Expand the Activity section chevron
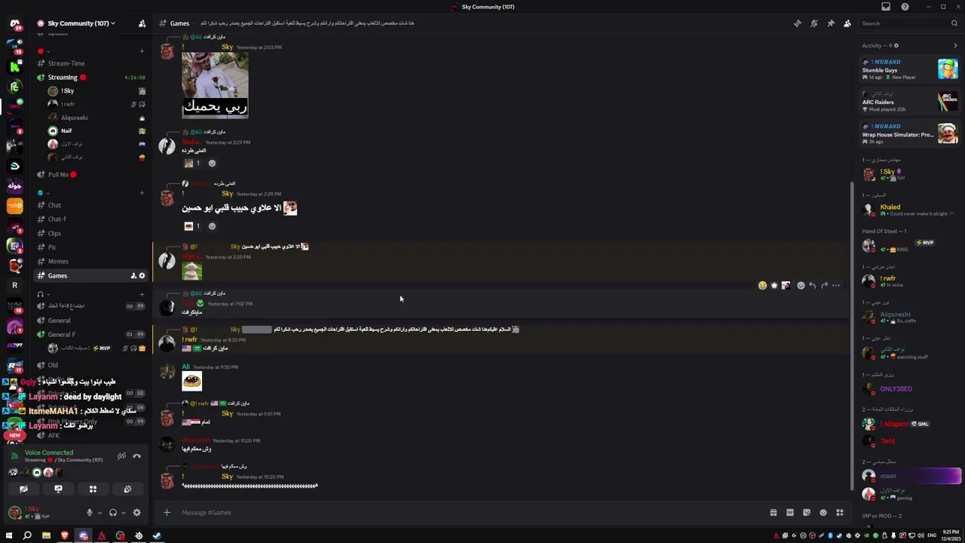This screenshot has height=543, width=965. (955, 45)
